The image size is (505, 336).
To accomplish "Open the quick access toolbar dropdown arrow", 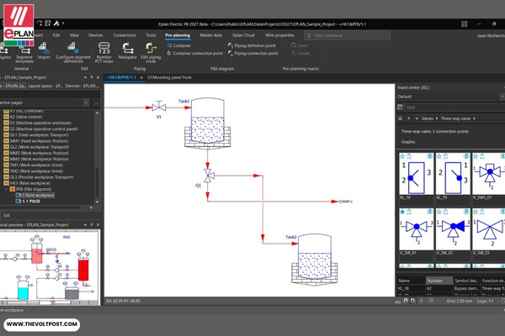I will (63, 24).
